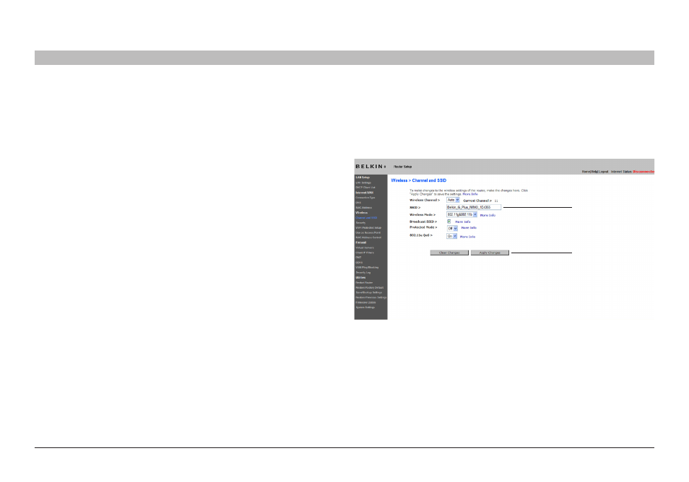Click the "Wireless > Channel and SSID" page title
Image resolution: width=689 pixels, height=482 pixels.
418,180
